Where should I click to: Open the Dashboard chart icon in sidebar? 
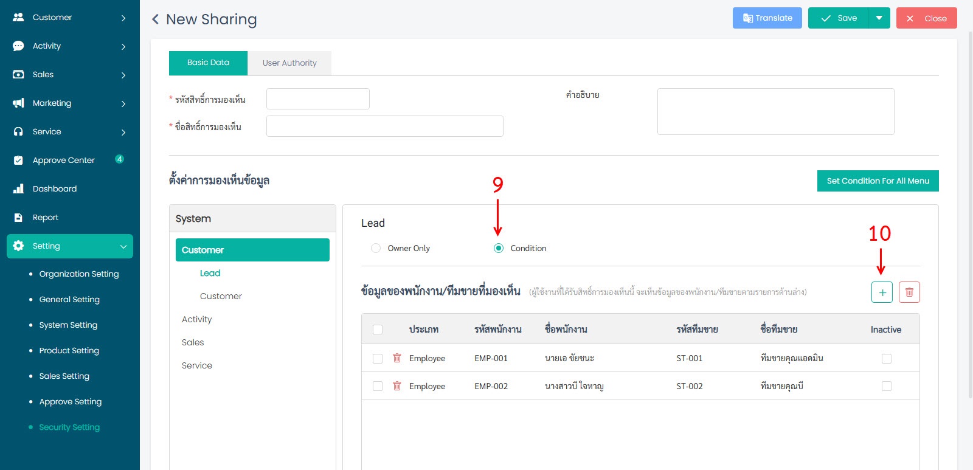pyautogui.click(x=18, y=188)
